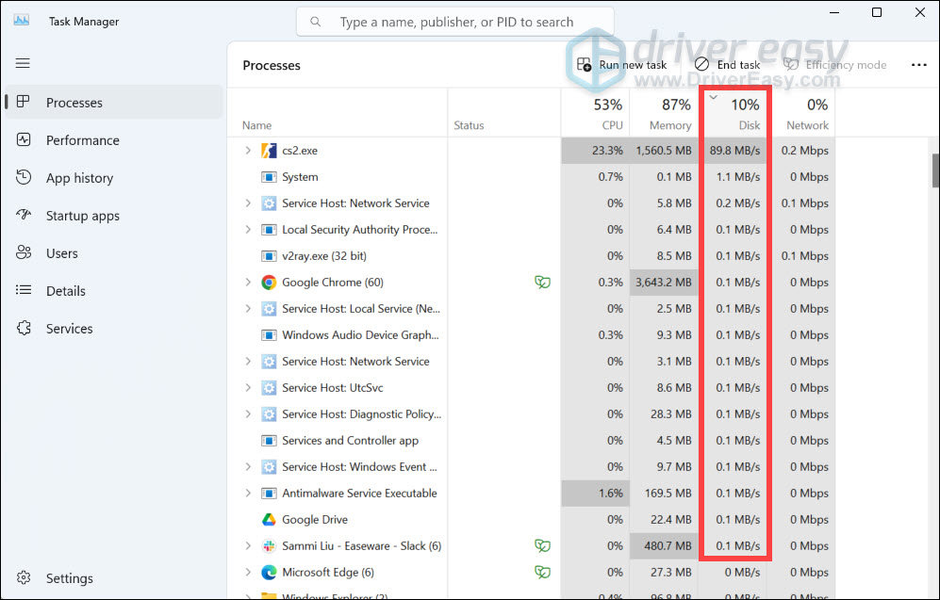
Task: Open the hamburger navigation menu
Action: pos(24,63)
